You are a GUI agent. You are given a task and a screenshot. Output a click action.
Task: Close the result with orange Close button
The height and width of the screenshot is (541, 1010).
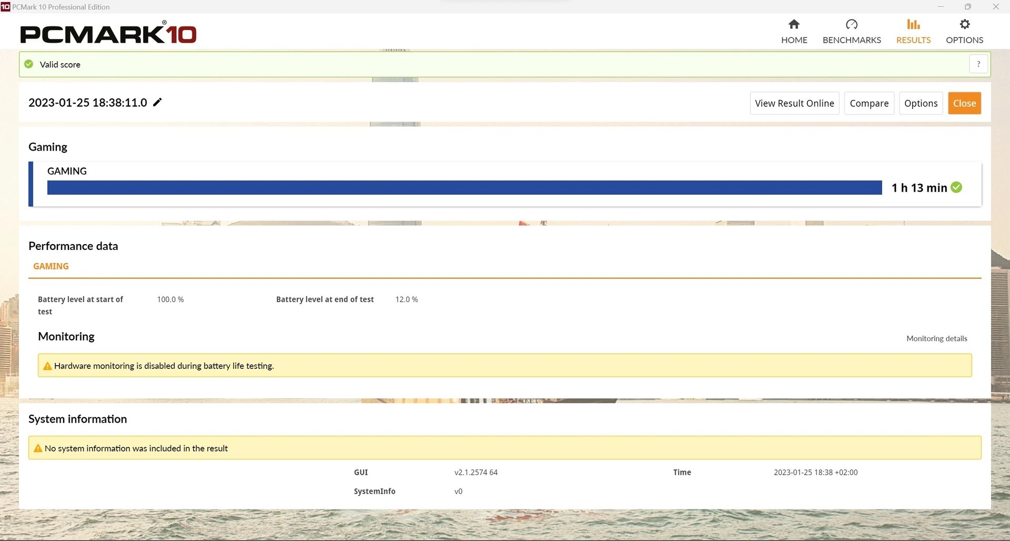click(964, 103)
